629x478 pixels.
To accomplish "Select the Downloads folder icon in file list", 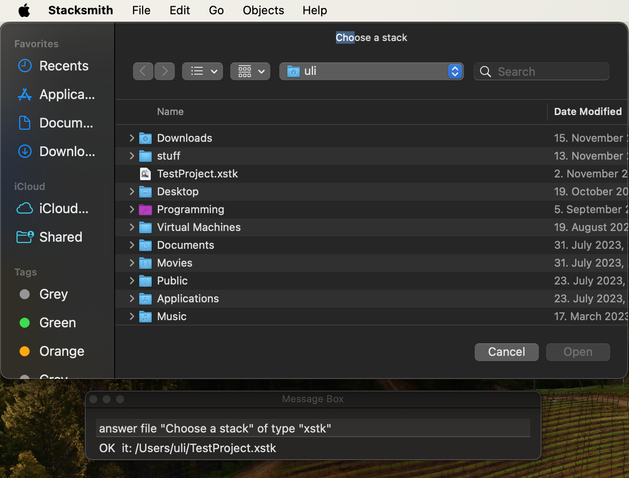I will [x=145, y=138].
